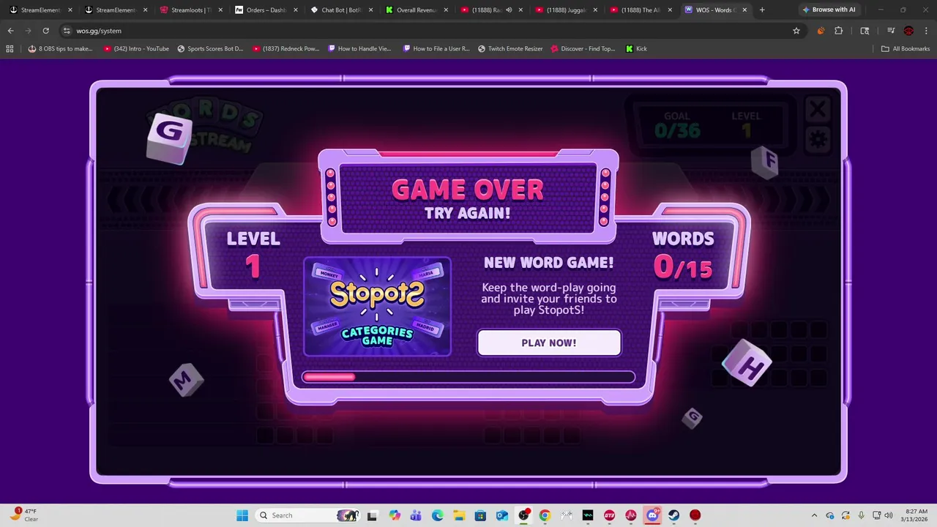Switch to the Chat Bot | BotRix tab

pyautogui.click(x=341, y=10)
